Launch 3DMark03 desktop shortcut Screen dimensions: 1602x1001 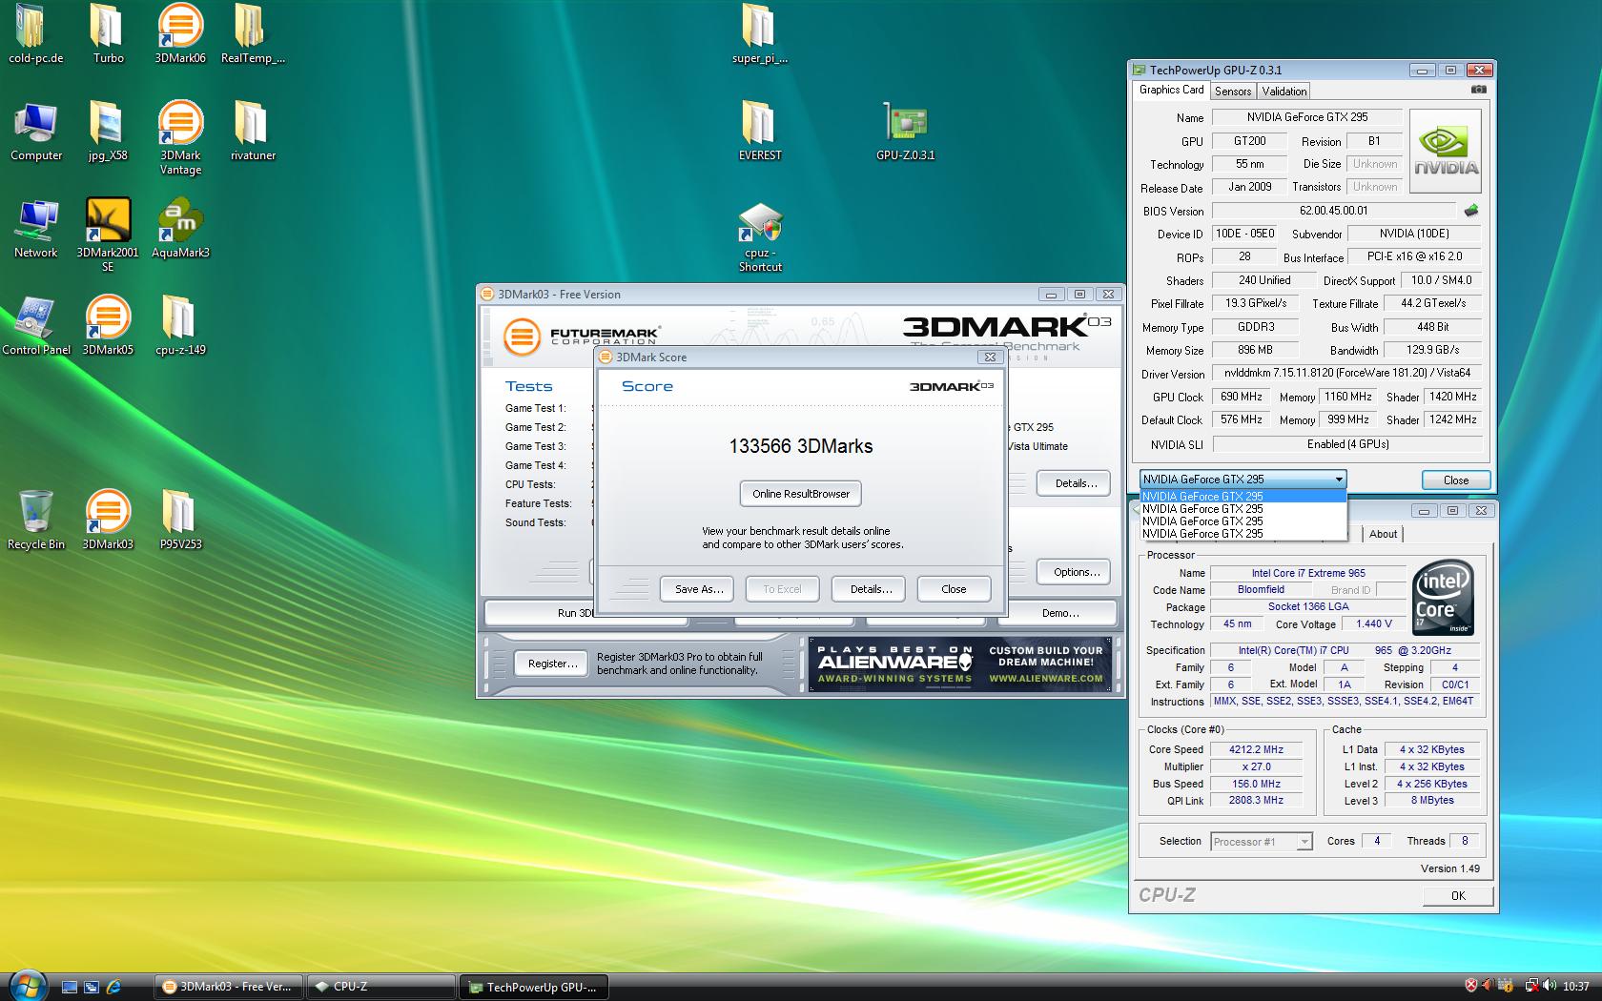(x=108, y=521)
